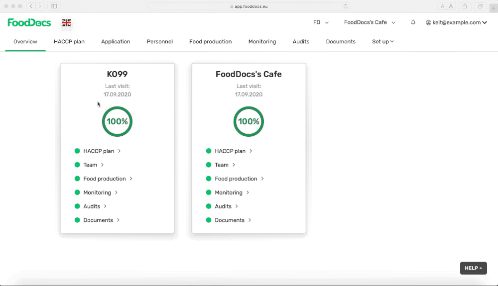The image size is (498, 286).
Task: Click green status dot beside K099 HACCP plan
Action: click(77, 151)
